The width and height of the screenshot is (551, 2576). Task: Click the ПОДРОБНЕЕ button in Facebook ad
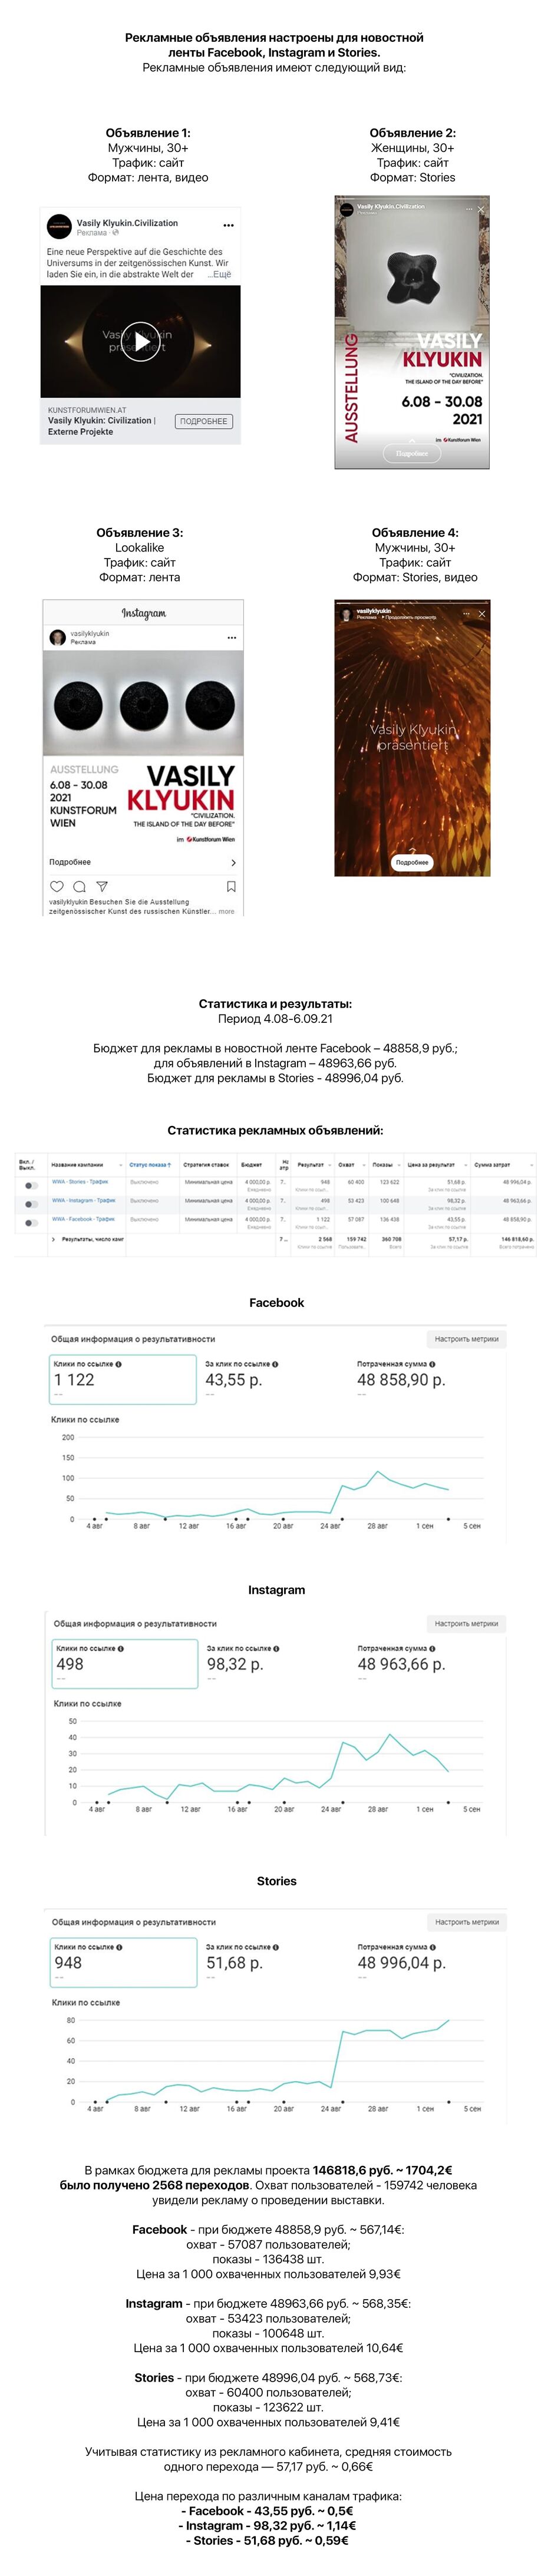coord(204,421)
